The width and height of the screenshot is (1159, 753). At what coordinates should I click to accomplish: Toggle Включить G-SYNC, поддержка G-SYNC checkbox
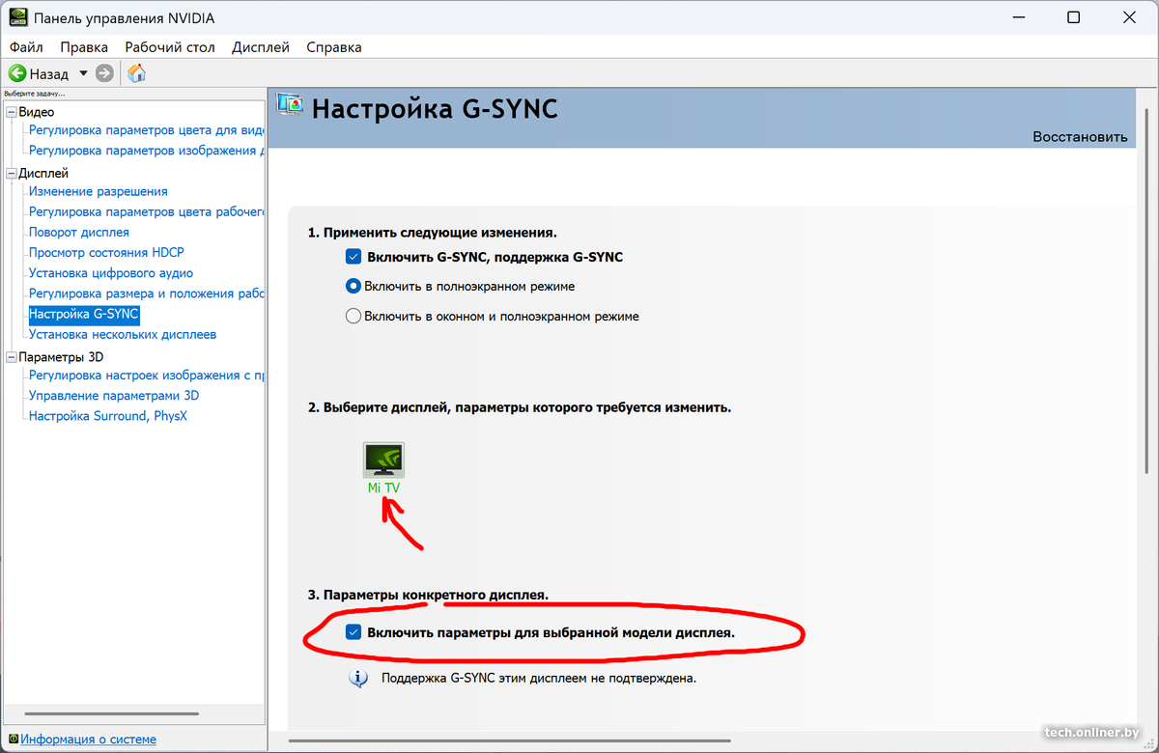coord(353,257)
